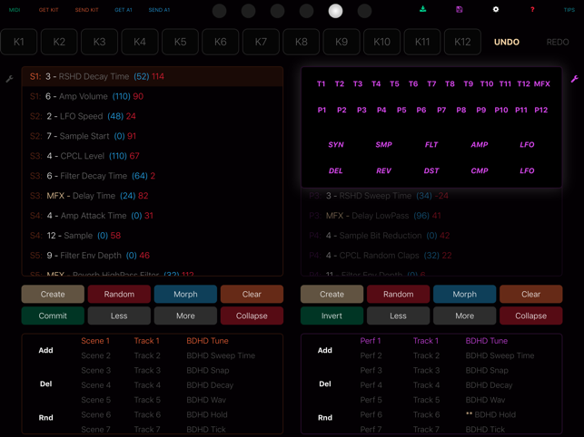Select 'BDHD Snap' in left parameter list

tap(208, 371)
